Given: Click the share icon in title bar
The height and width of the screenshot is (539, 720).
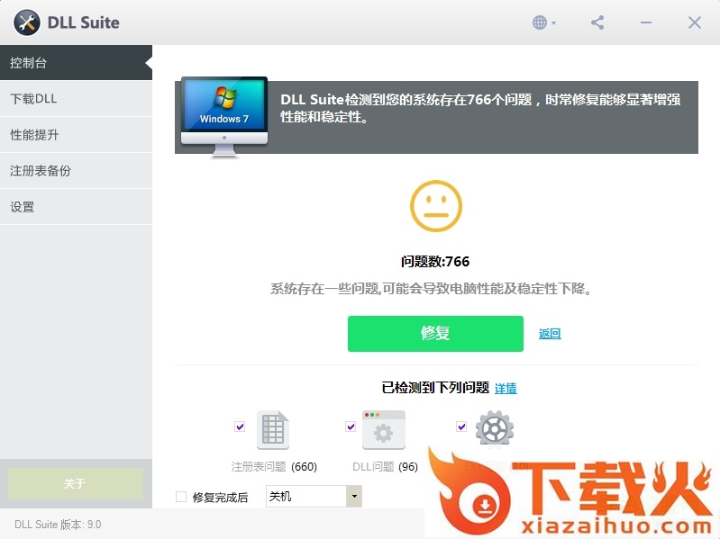Looking at the screenshot, I should click(597, 22).
